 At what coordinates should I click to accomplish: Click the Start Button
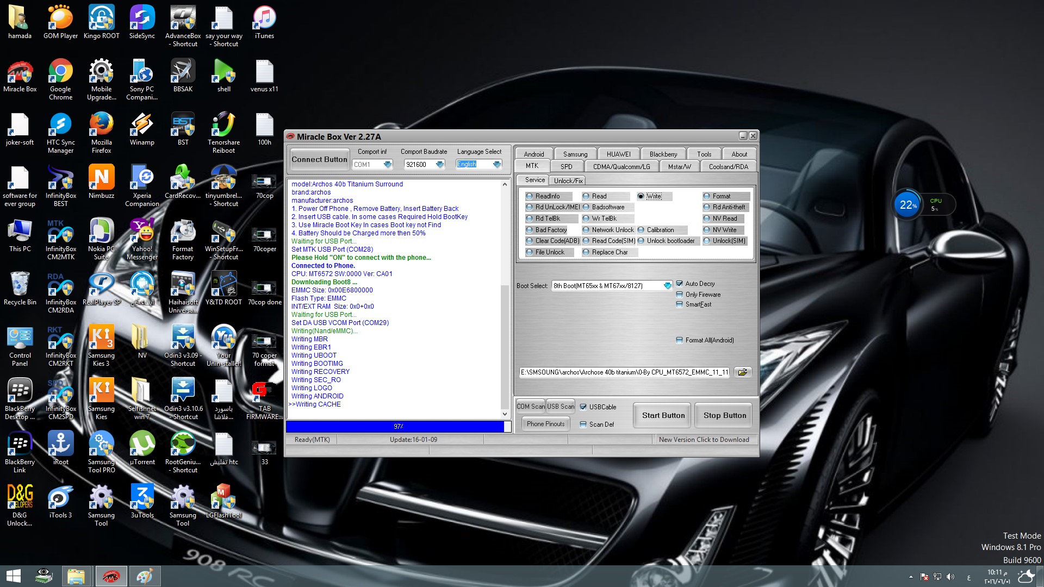pos(663,416)
